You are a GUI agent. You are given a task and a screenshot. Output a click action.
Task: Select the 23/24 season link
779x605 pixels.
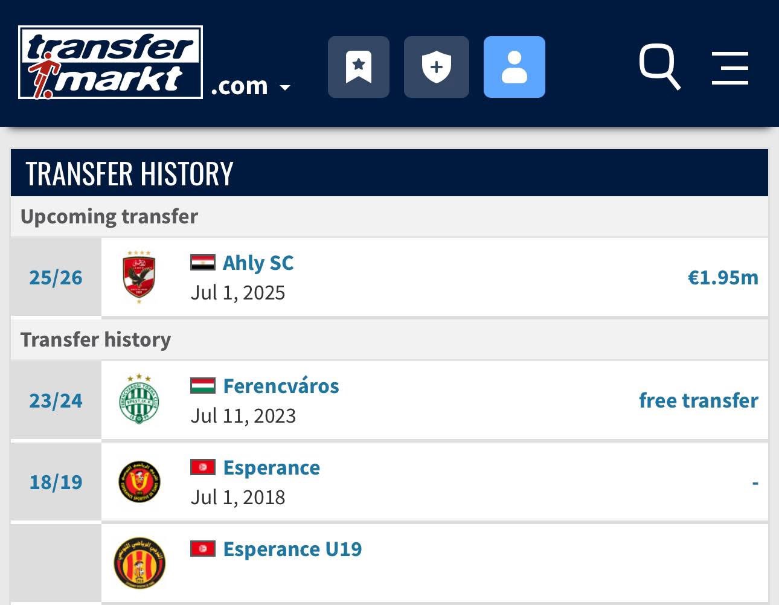point(56,401)
